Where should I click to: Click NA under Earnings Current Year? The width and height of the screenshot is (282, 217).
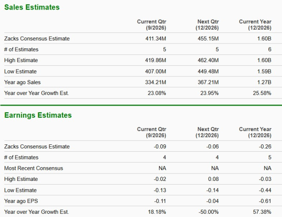click(x=267, y=168)
